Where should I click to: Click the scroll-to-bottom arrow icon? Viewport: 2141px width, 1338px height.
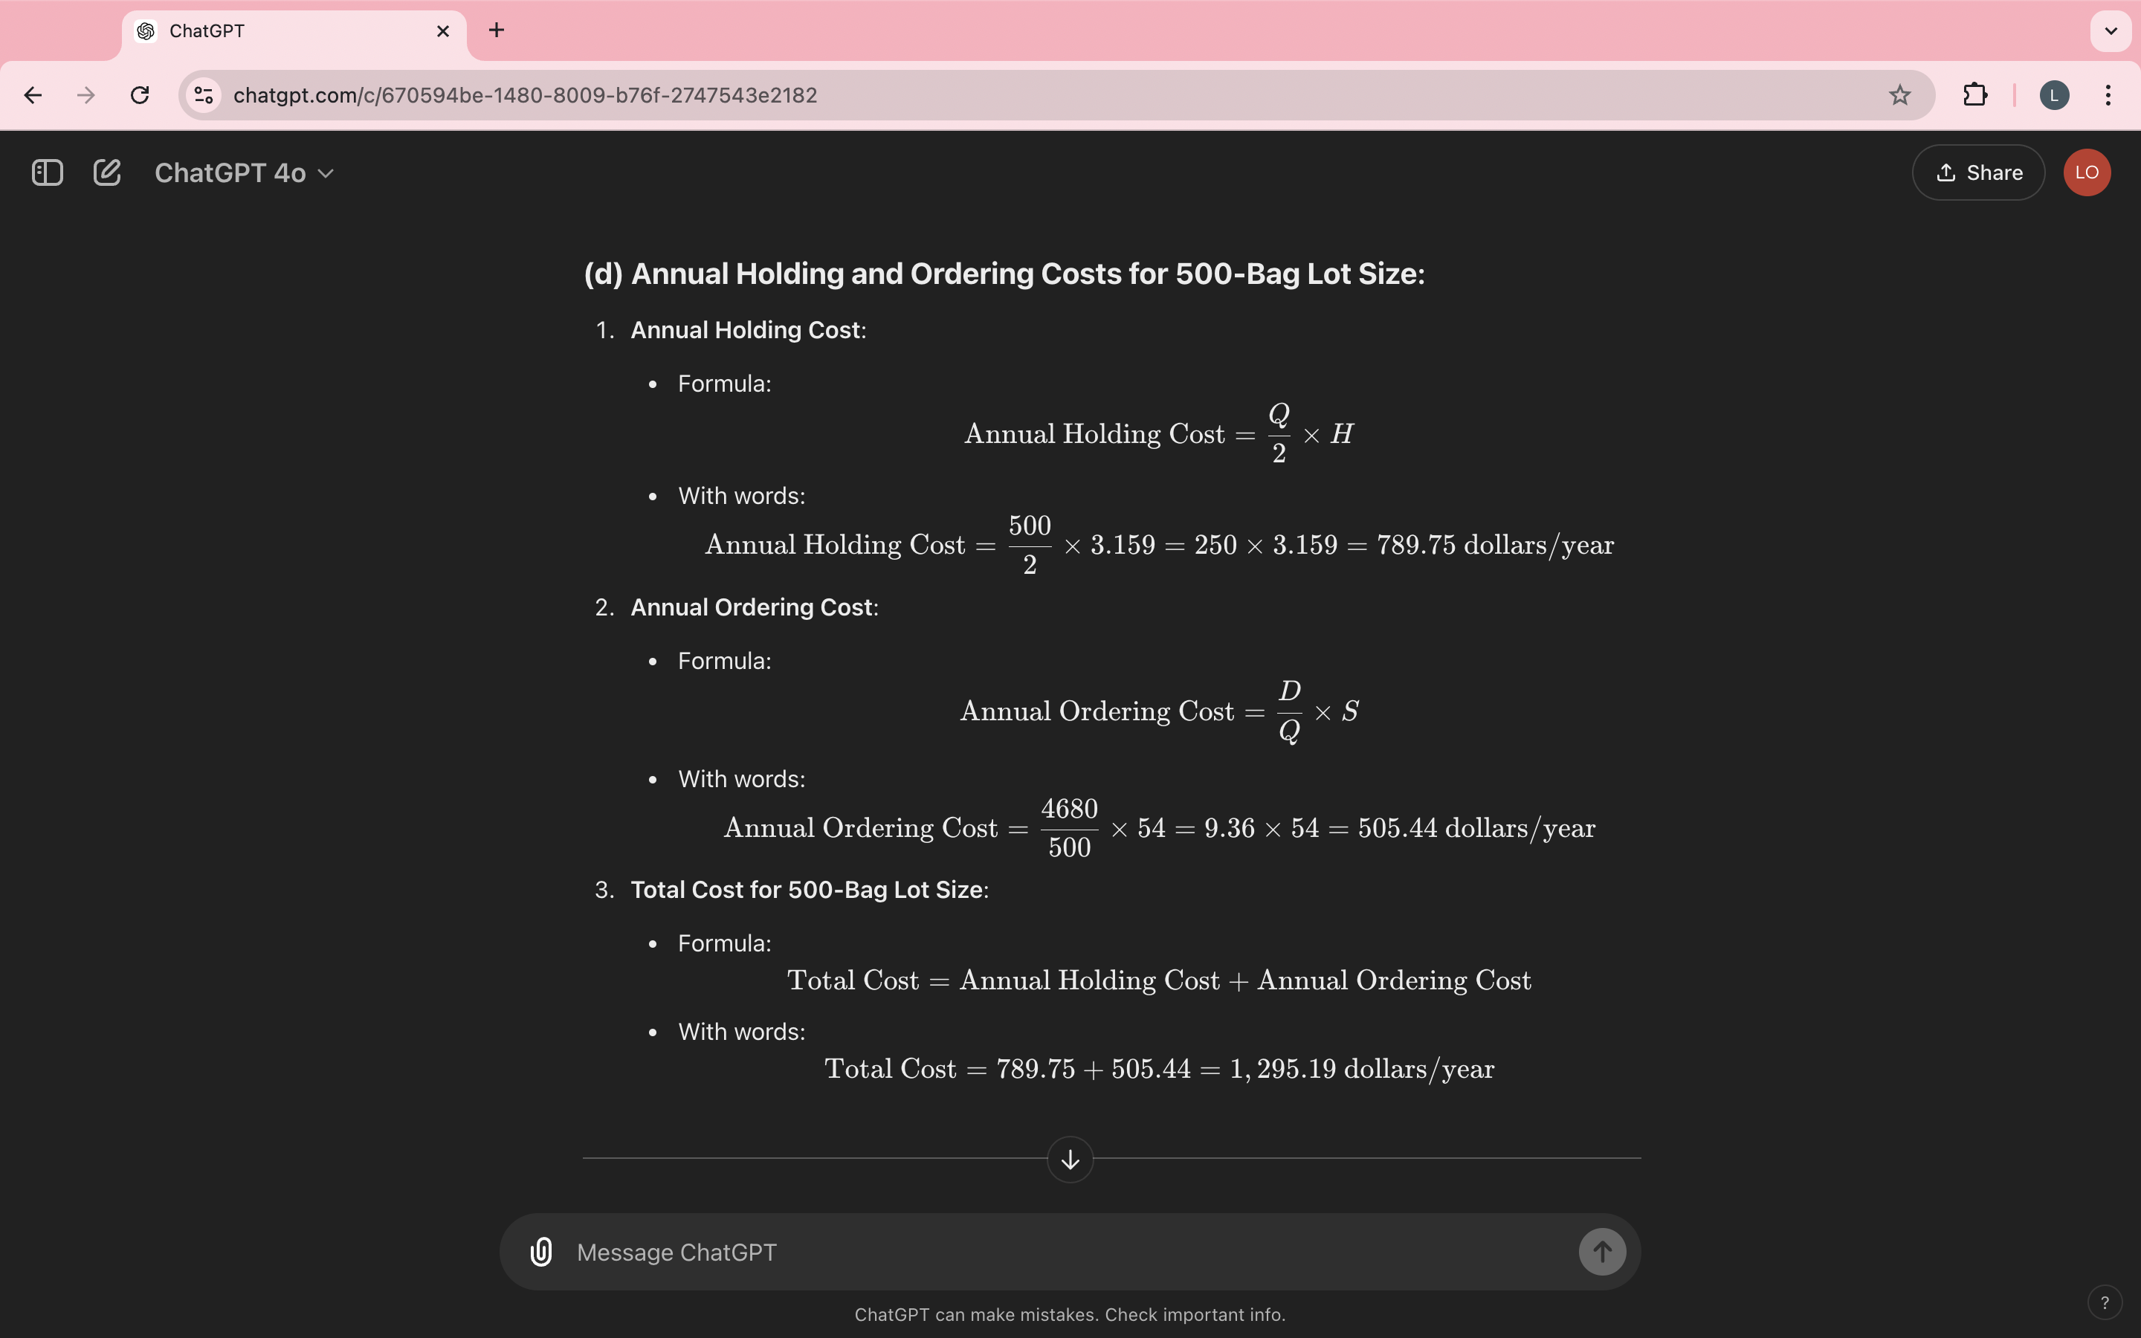(1070, 1159)
